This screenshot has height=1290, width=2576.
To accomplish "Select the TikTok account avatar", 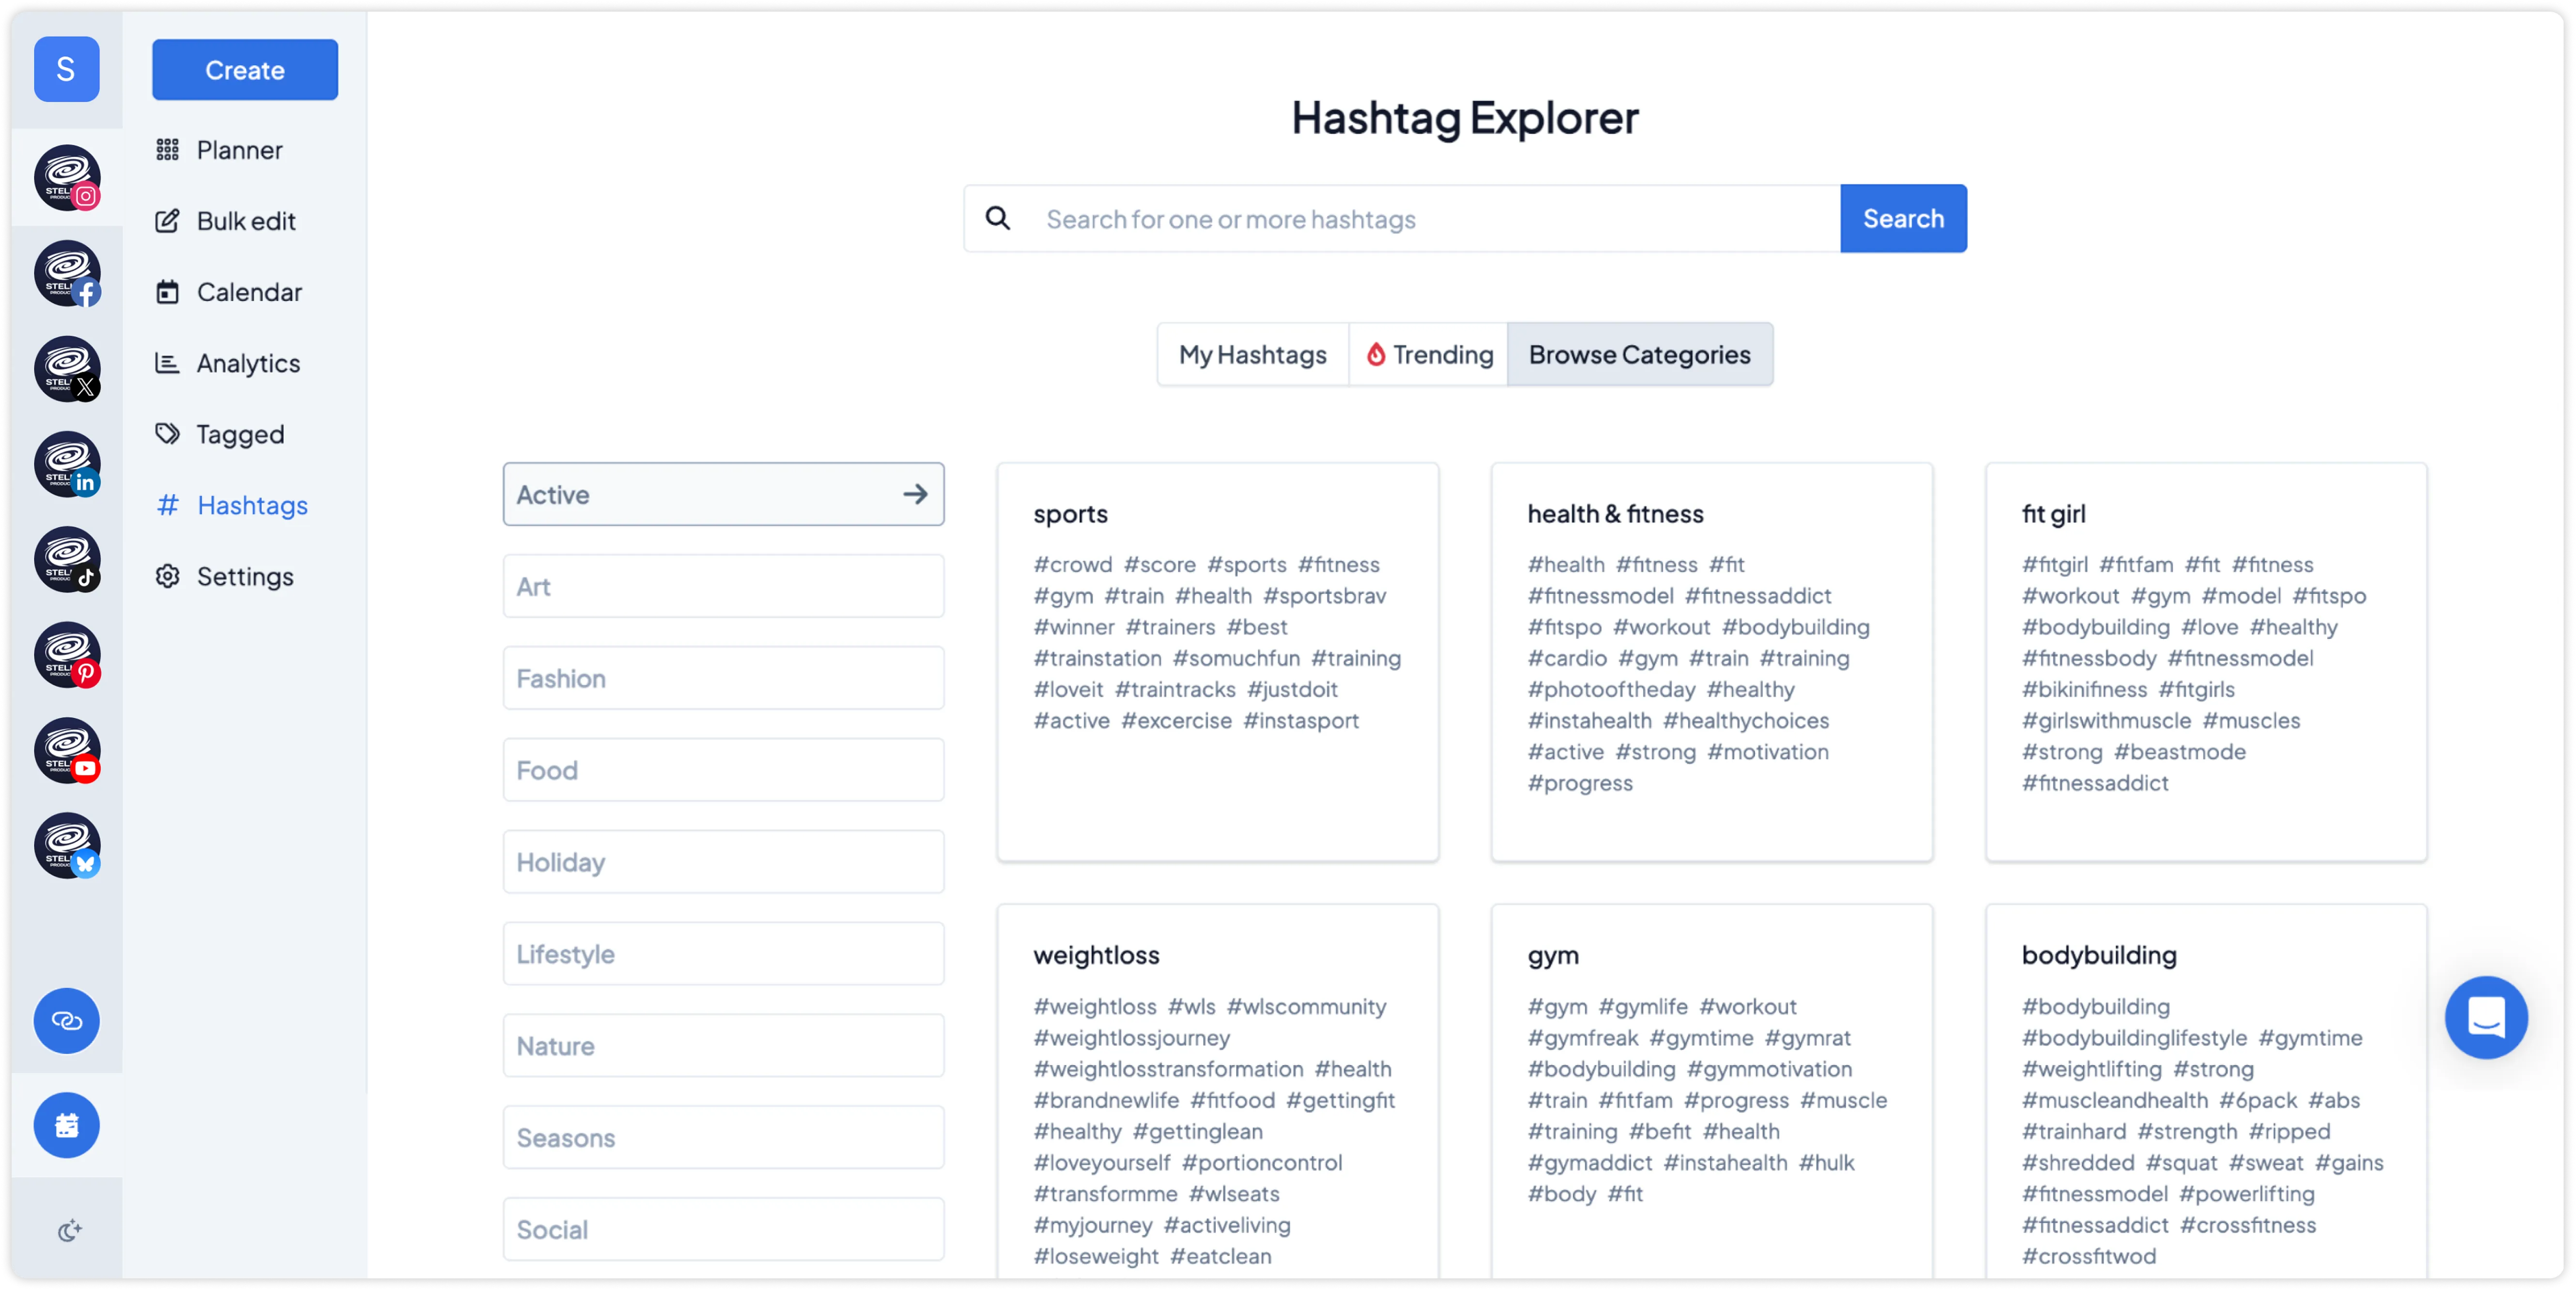I will [x=67, y=559].
